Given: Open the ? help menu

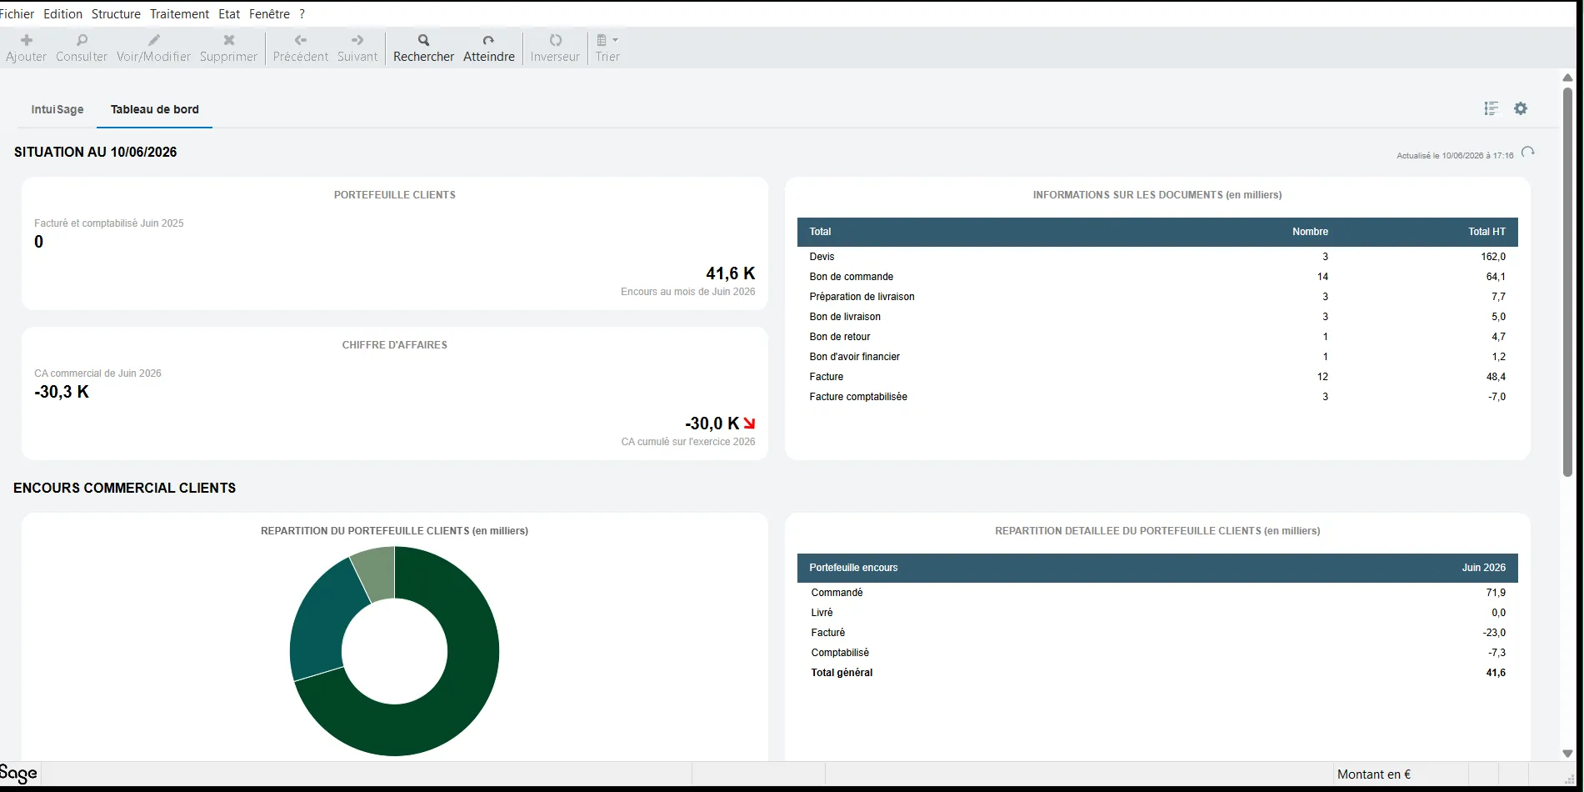Looking at the screenshot, I should (302, 14).
